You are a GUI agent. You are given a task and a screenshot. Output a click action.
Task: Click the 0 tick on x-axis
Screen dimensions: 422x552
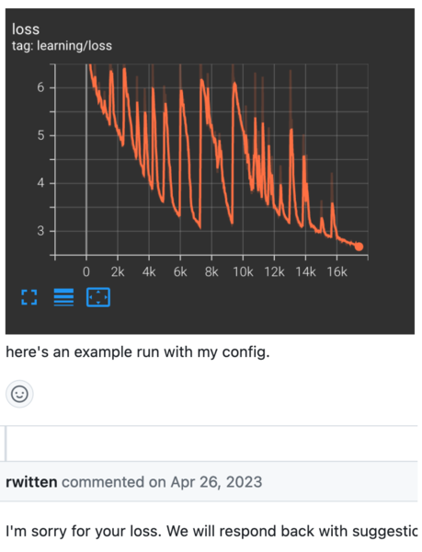(x=86, y=271)
